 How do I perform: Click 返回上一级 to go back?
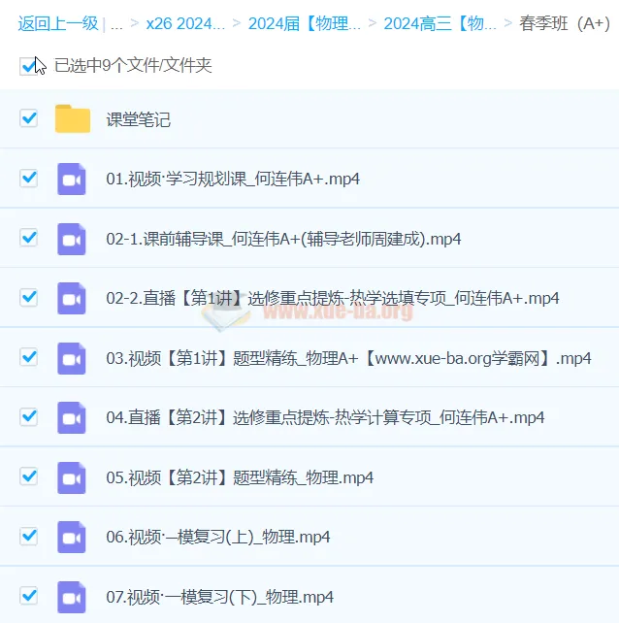(57, 24)
